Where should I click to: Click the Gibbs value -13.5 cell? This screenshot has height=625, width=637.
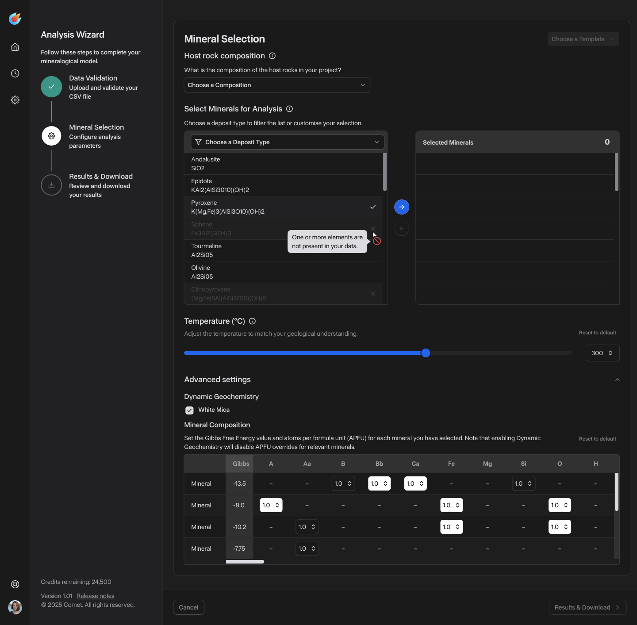pyautogui.click(x=239, y=483)
